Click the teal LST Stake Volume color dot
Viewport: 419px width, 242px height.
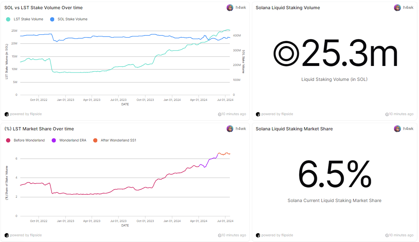(x=8, y=19)
